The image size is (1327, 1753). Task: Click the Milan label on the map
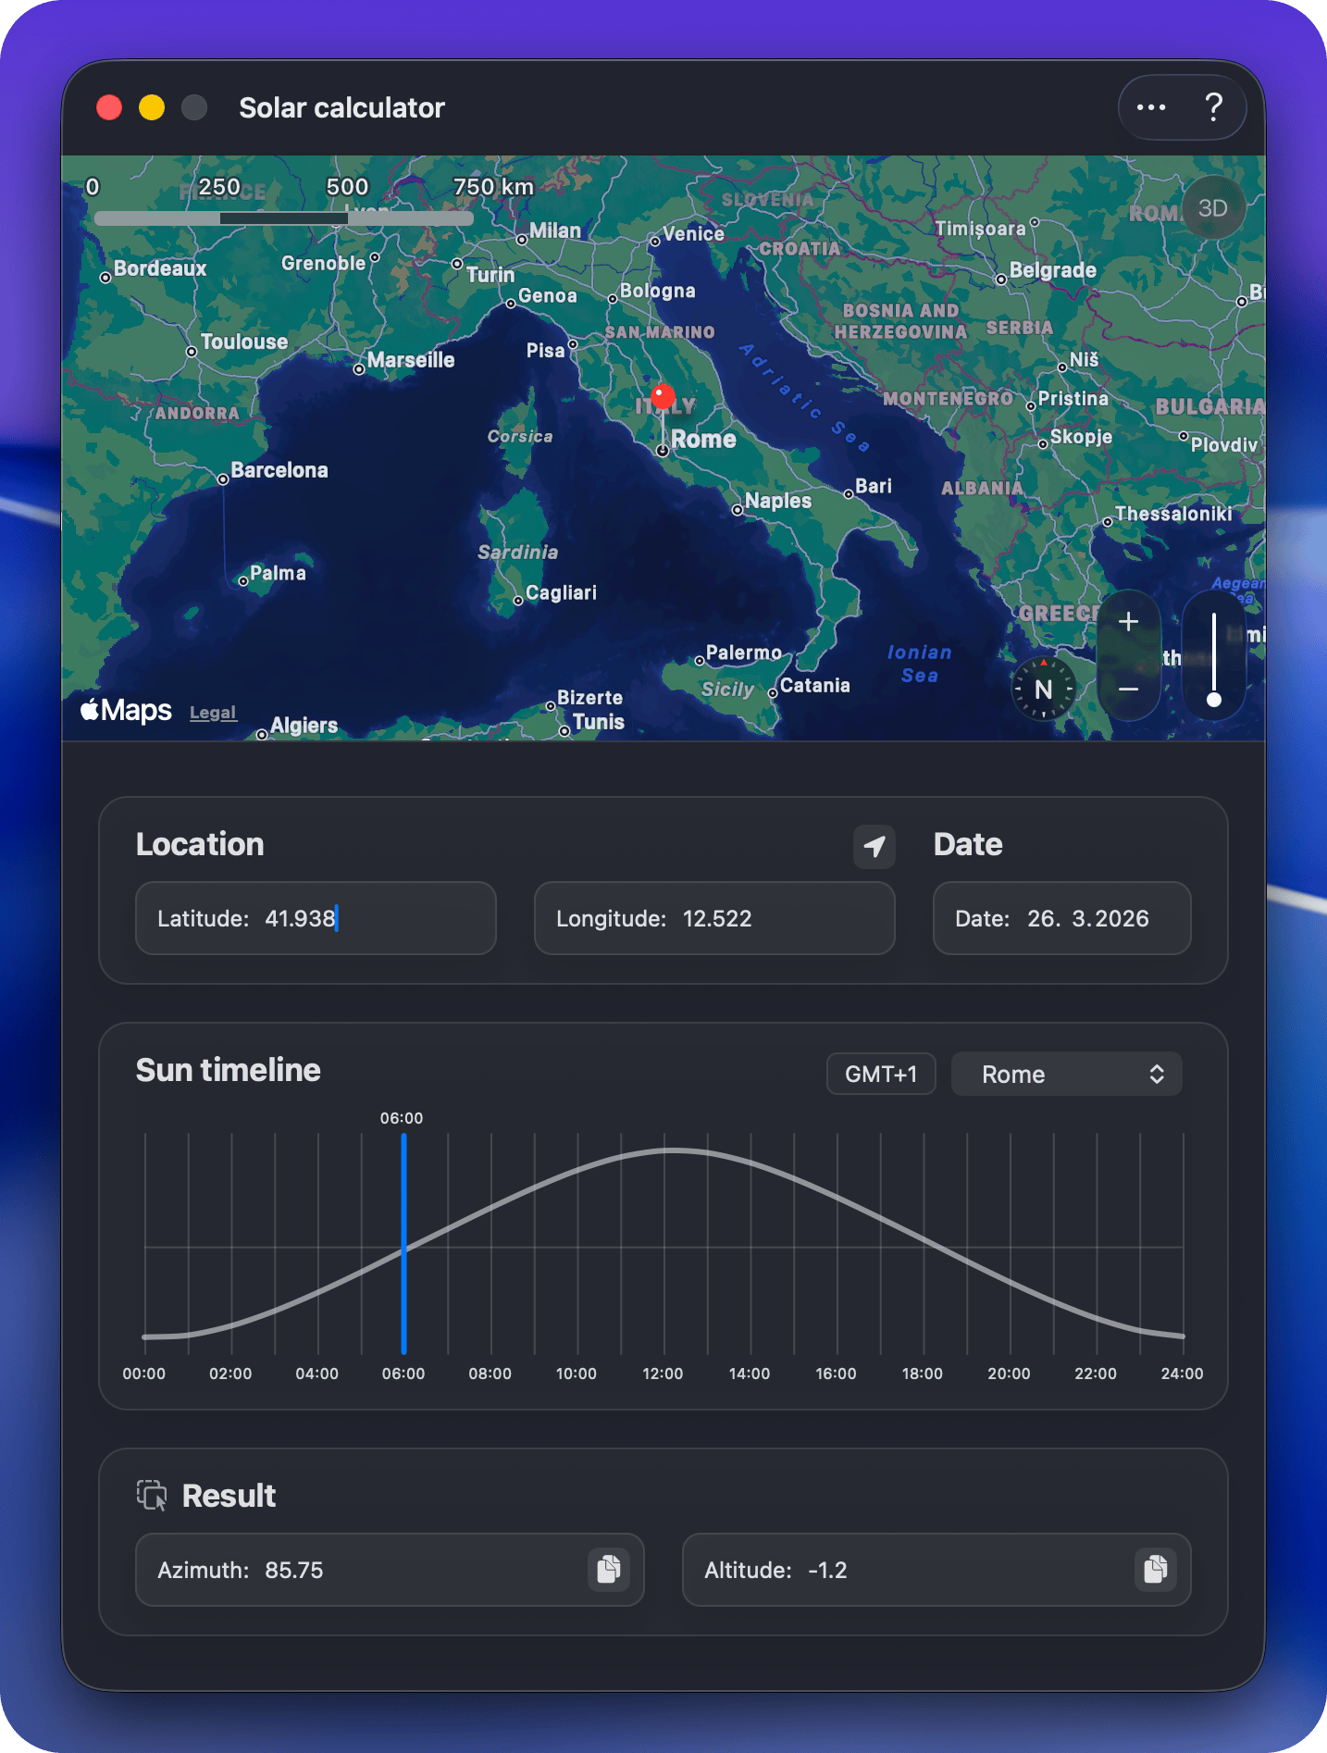coord(555,230)
